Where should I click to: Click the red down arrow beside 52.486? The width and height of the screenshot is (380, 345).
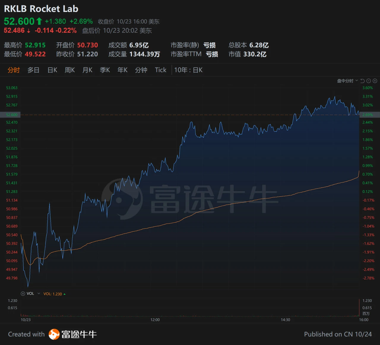28,31
